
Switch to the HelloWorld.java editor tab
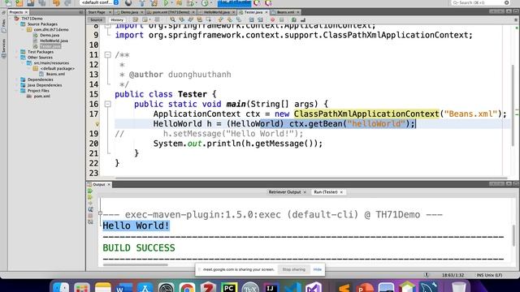tap(217, 12)
